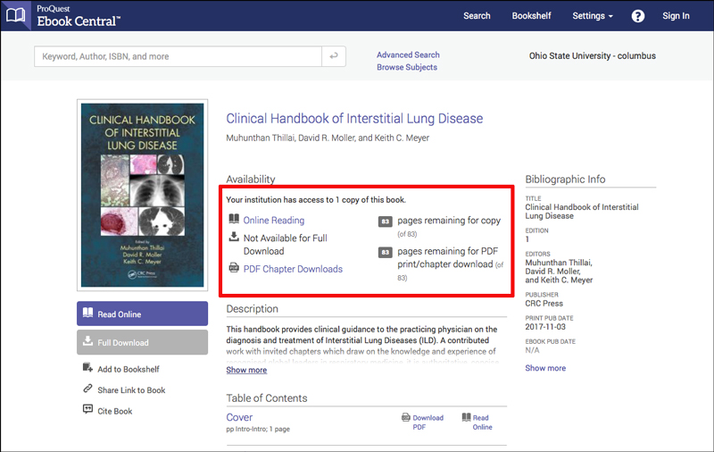Click the 83 pages remaining for copy badge
Viewport: 714px width, 452px height.
pyautogui.click(x=386, y=222)
